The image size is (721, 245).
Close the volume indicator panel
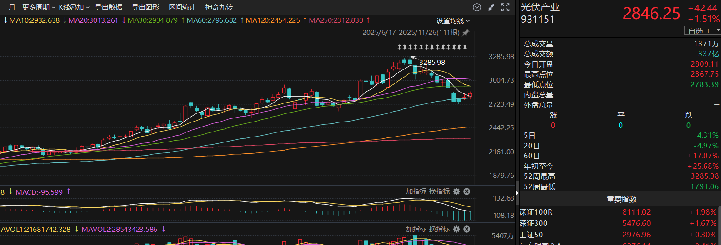[466, 229]
